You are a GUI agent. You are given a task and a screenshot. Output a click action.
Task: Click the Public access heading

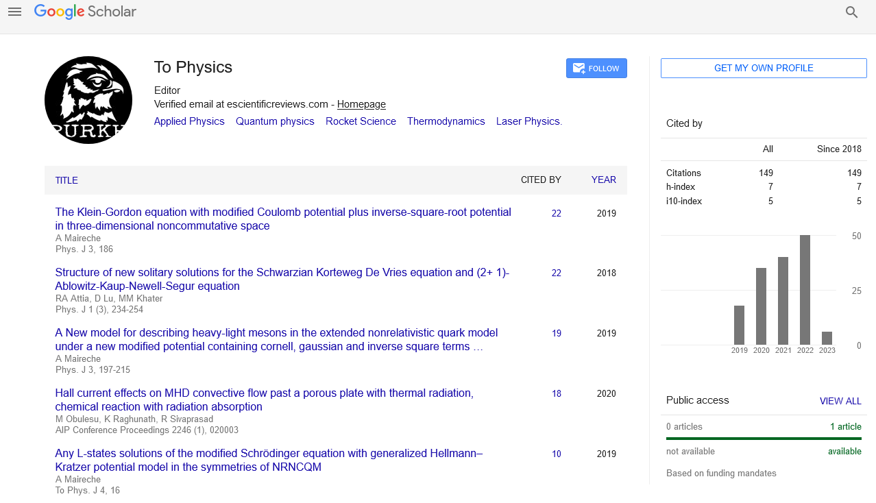tap(698, 400)
